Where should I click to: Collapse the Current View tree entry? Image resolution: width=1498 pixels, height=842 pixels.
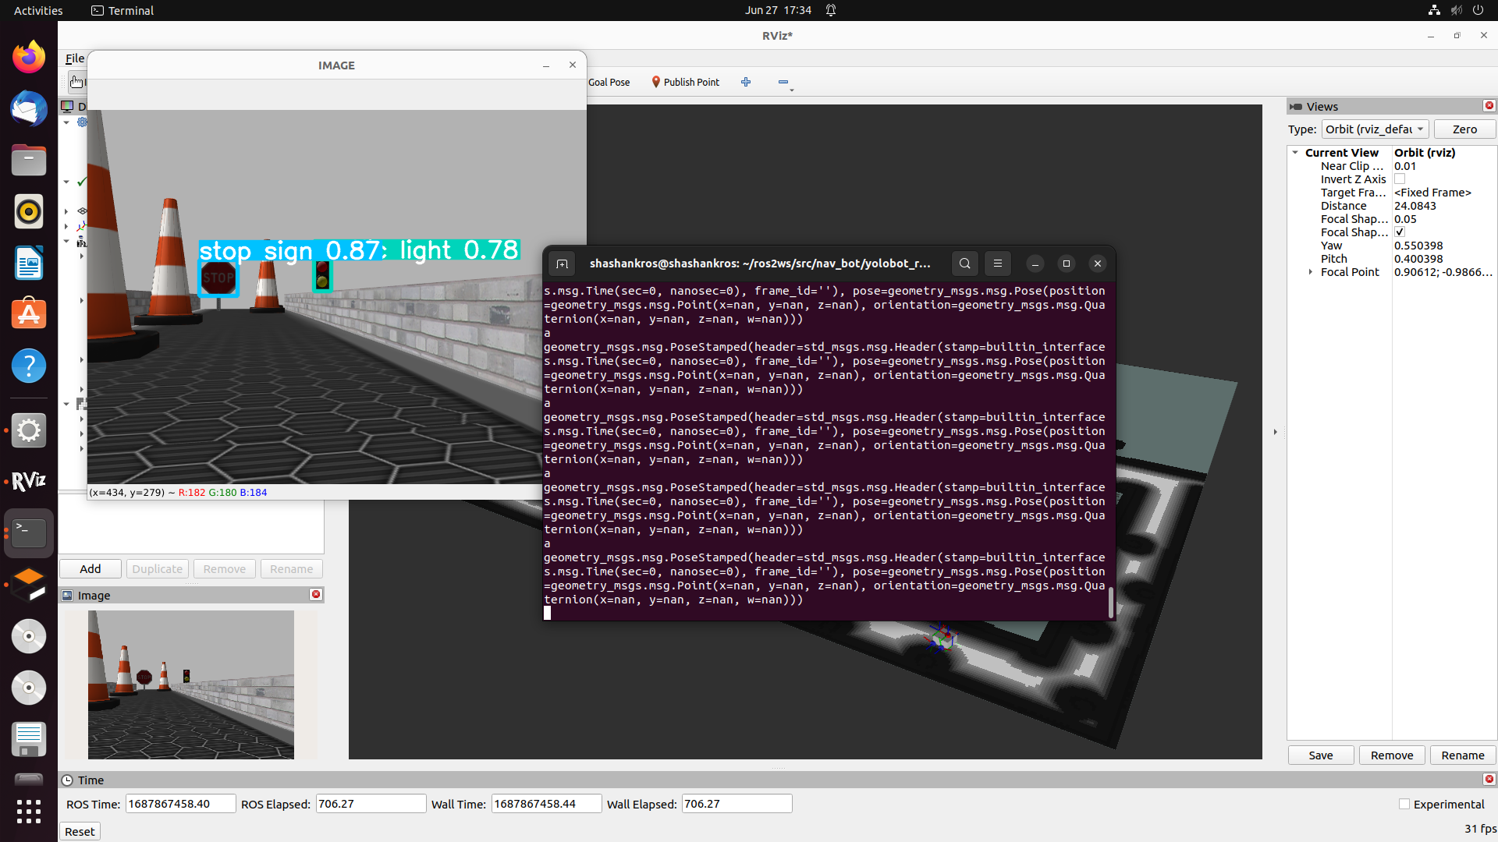coord(1294,152)
